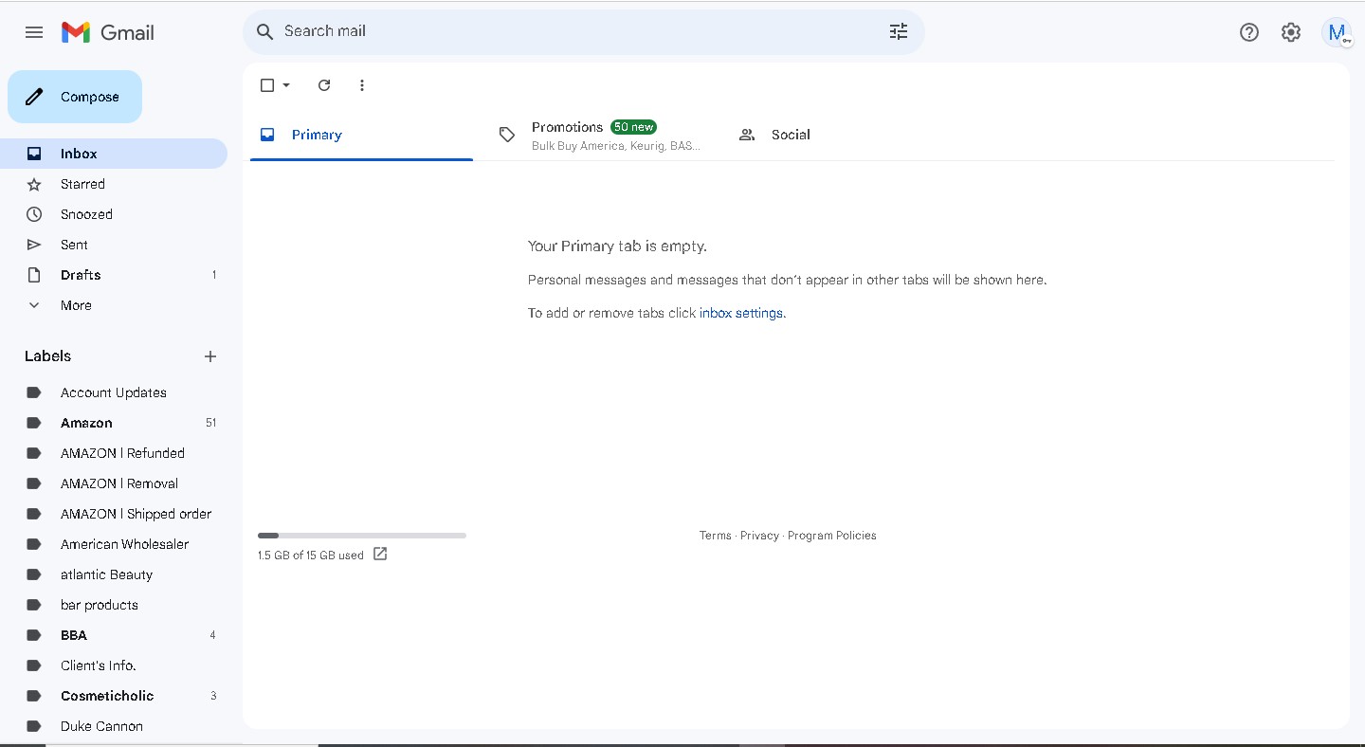Viewport: 1365px width, 747px height.
Task: Open the Support help icon
Action: point(1249,32)
